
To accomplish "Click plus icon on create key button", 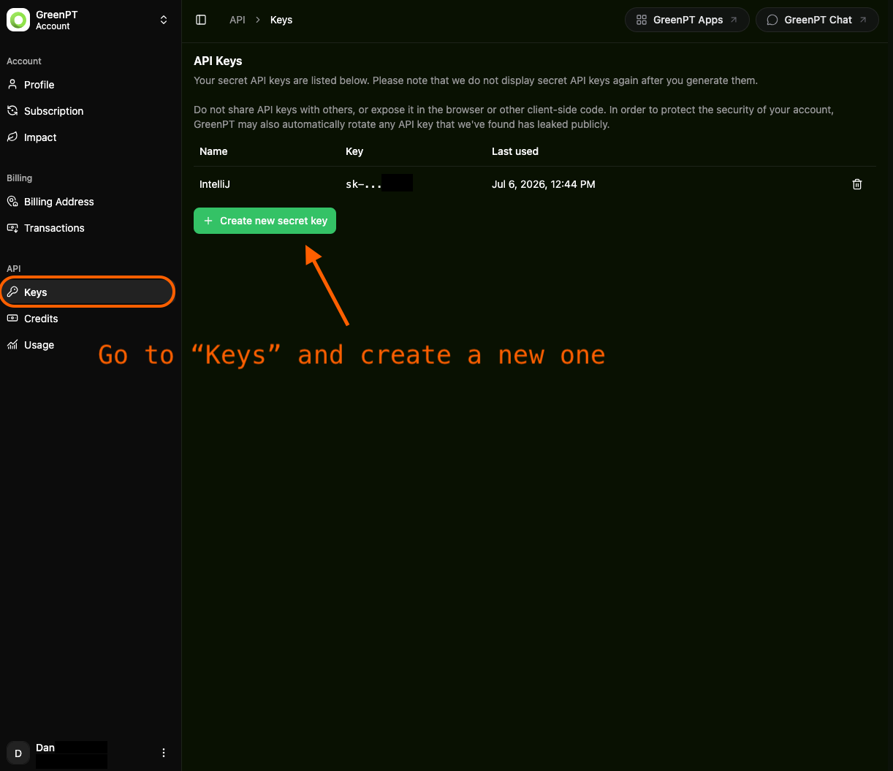I will pyautogui.click(x=208, y=221).
